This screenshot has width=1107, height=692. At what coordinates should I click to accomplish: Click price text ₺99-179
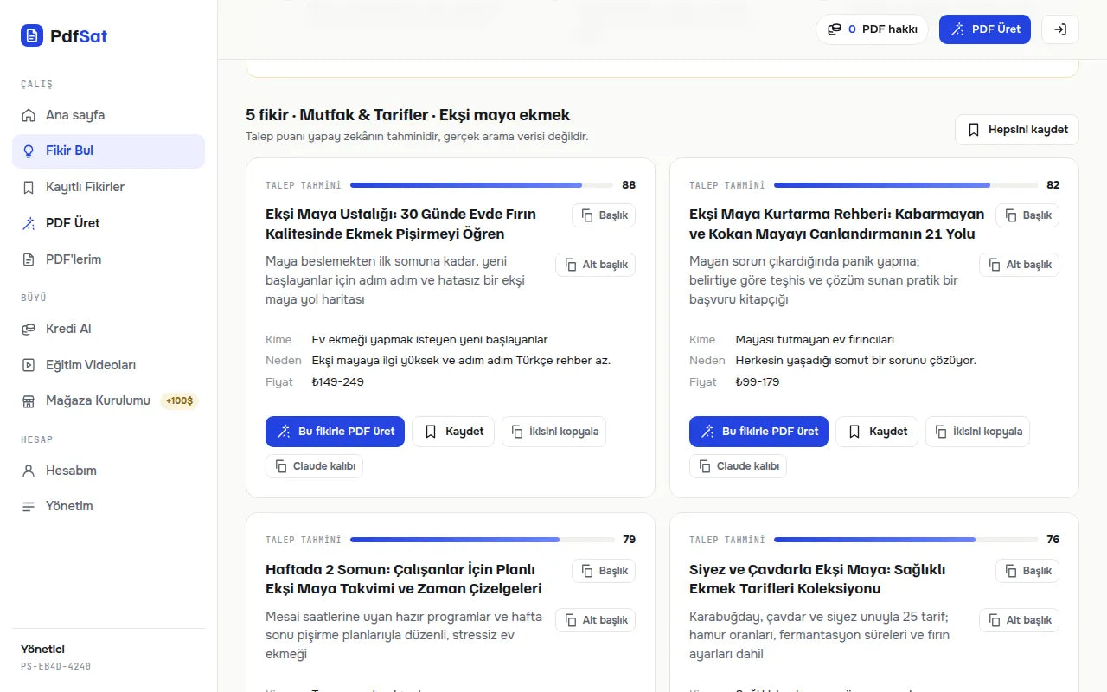(x=758, y=382)
